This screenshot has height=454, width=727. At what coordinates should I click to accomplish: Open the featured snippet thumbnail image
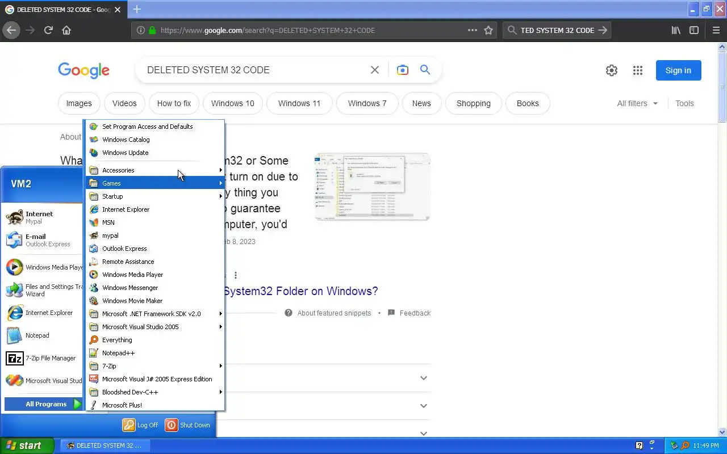[x=373, y=186]
